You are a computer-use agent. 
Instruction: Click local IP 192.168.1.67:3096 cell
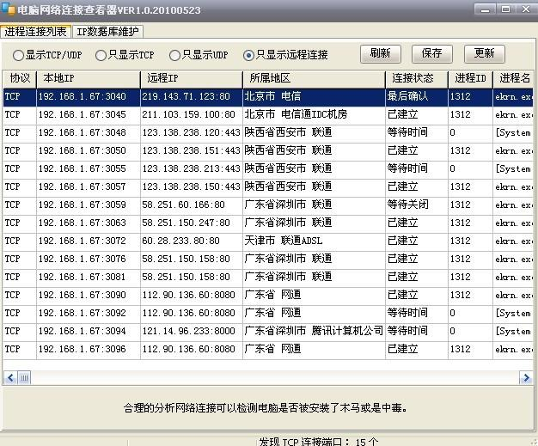(x=89, y=350)
